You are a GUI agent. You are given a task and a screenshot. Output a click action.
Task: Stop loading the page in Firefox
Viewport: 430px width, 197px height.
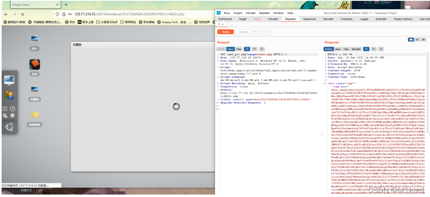pos(23,14)
